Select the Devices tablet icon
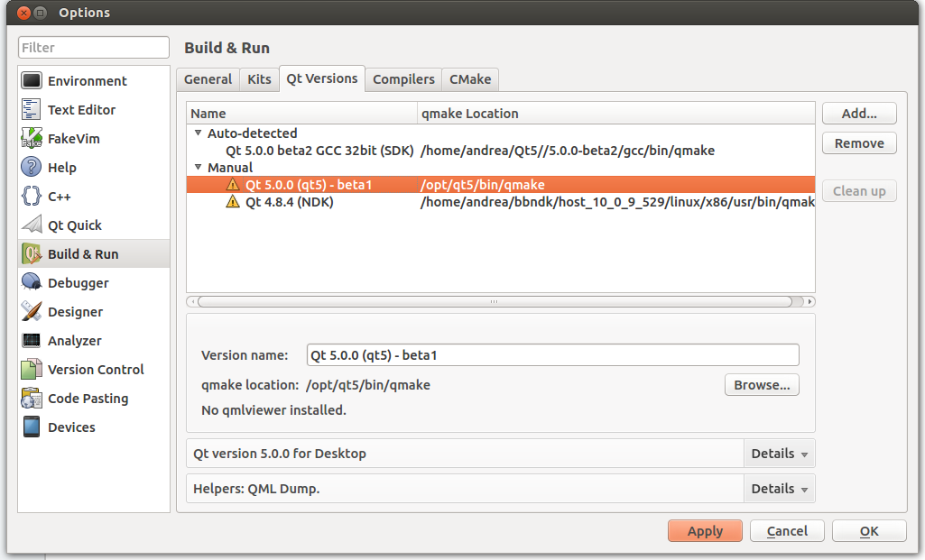The width and height of the screenshot is (925, 560). click(32, 427)
